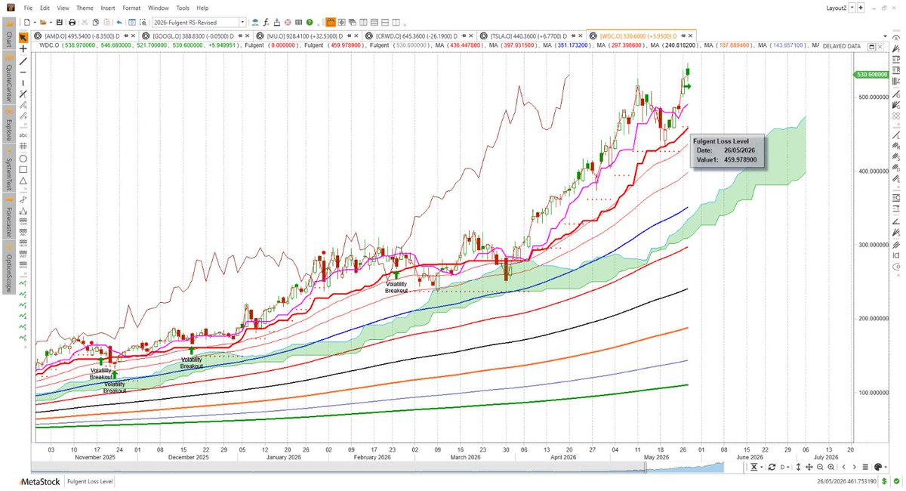Switch to the TSLA.O chart tab
The width and height of the screenshot is (906, 491).
point(532,36)
